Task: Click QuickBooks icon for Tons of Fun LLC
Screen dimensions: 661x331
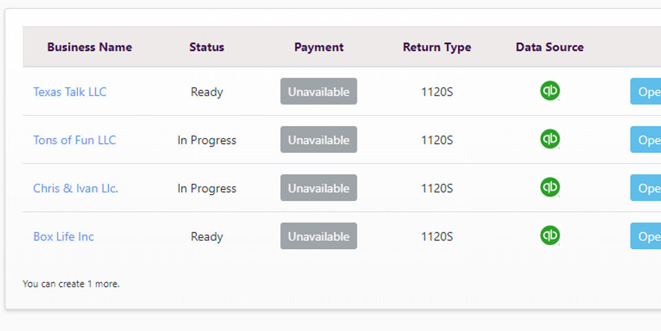Action: coord(549,140)
